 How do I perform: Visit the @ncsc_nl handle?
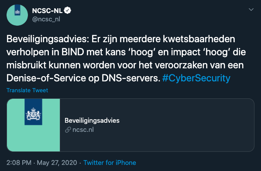[46, 19]
